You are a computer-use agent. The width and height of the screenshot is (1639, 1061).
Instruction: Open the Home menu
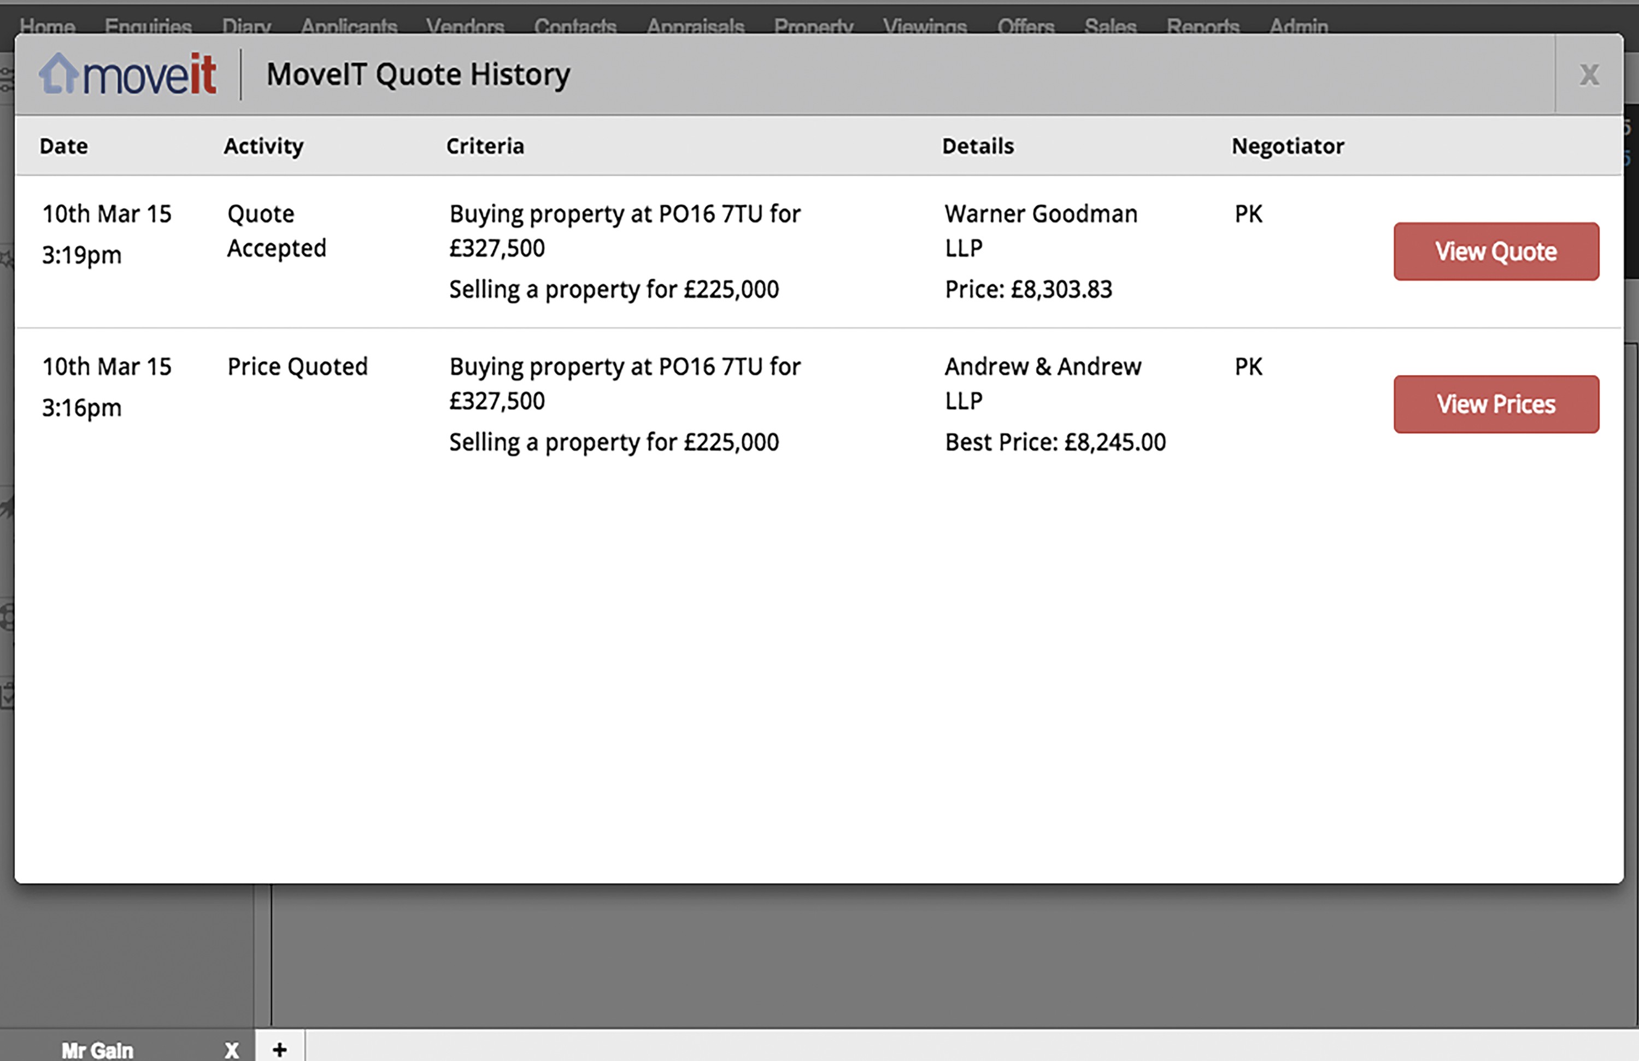(48, 26)
